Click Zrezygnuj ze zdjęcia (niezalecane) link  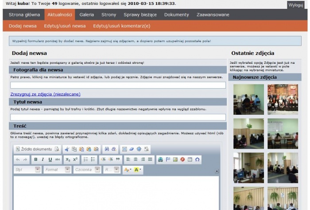point(45,94)
